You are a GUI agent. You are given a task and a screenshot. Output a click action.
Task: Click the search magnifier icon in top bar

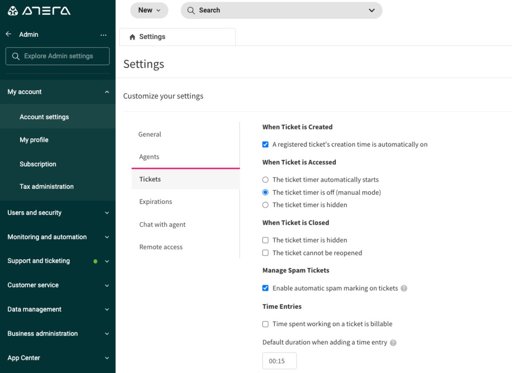click(191, 10)
